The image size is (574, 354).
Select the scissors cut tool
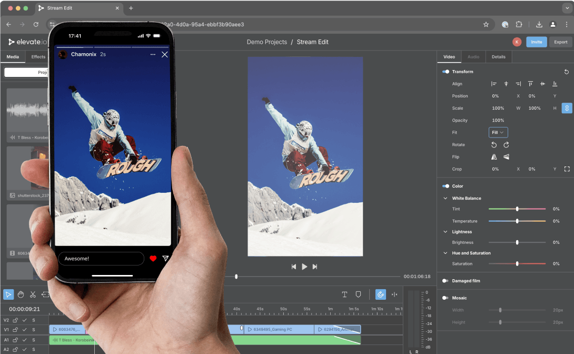coord(33,294)
